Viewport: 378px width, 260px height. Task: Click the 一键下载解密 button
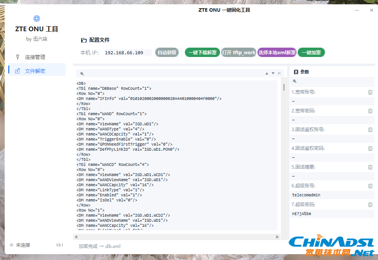202,52
